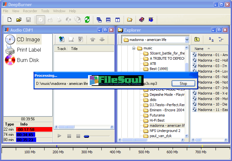Select the Eminem - Encore 2004 folder
The height and width of the screenshot is (161, 232).
click(167, 110)
